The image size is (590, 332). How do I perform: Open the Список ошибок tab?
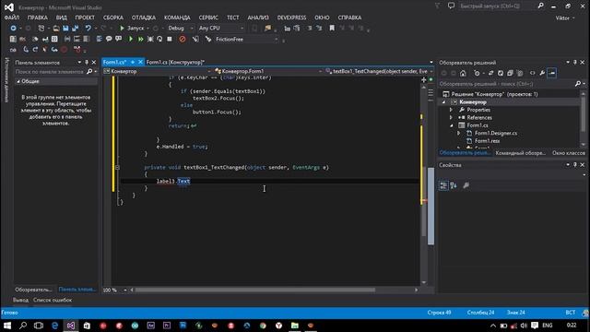coord(53,300)
